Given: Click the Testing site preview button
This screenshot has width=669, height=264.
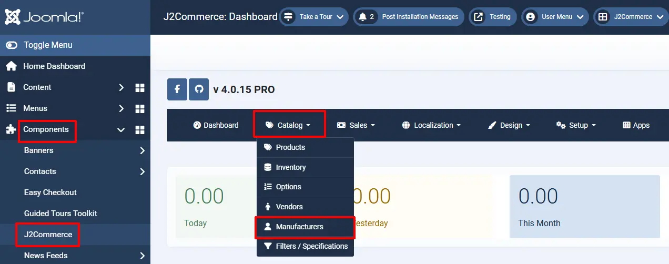Looking at the screenshot, I should (493, 17).
